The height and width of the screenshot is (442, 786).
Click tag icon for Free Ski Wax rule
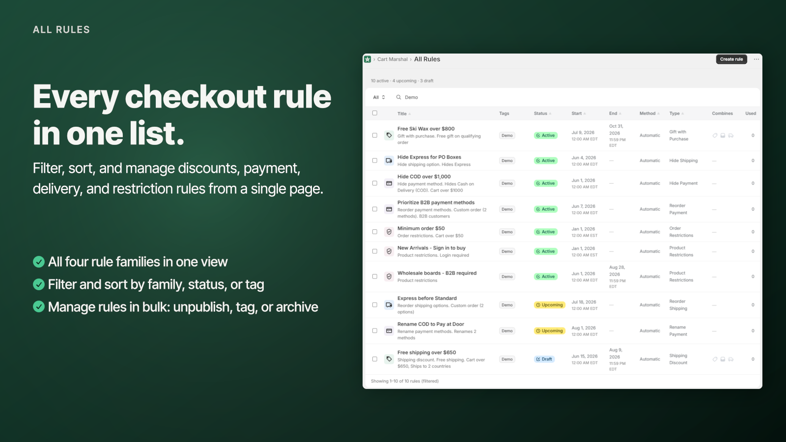[389, 136]
